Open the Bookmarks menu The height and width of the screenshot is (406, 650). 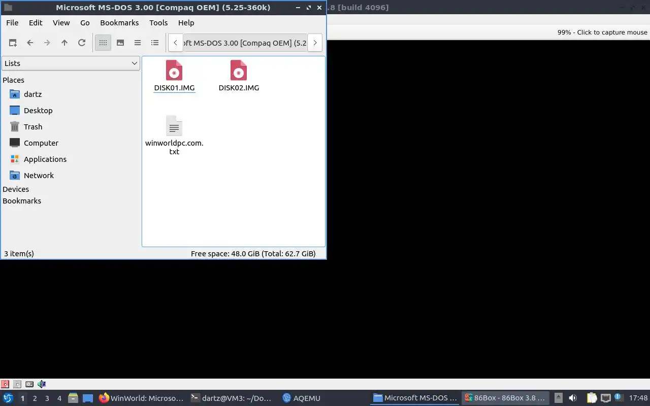(119, 23)
